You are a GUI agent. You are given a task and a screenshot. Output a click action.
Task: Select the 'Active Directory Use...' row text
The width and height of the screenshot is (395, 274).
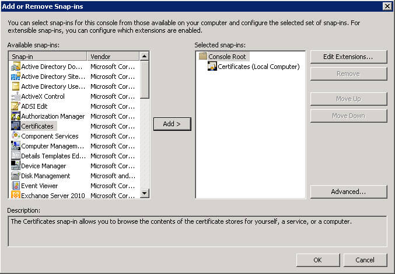53,86
